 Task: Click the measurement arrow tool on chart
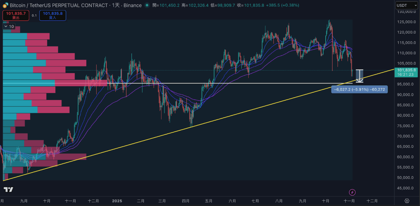click(x=359, y=76)
